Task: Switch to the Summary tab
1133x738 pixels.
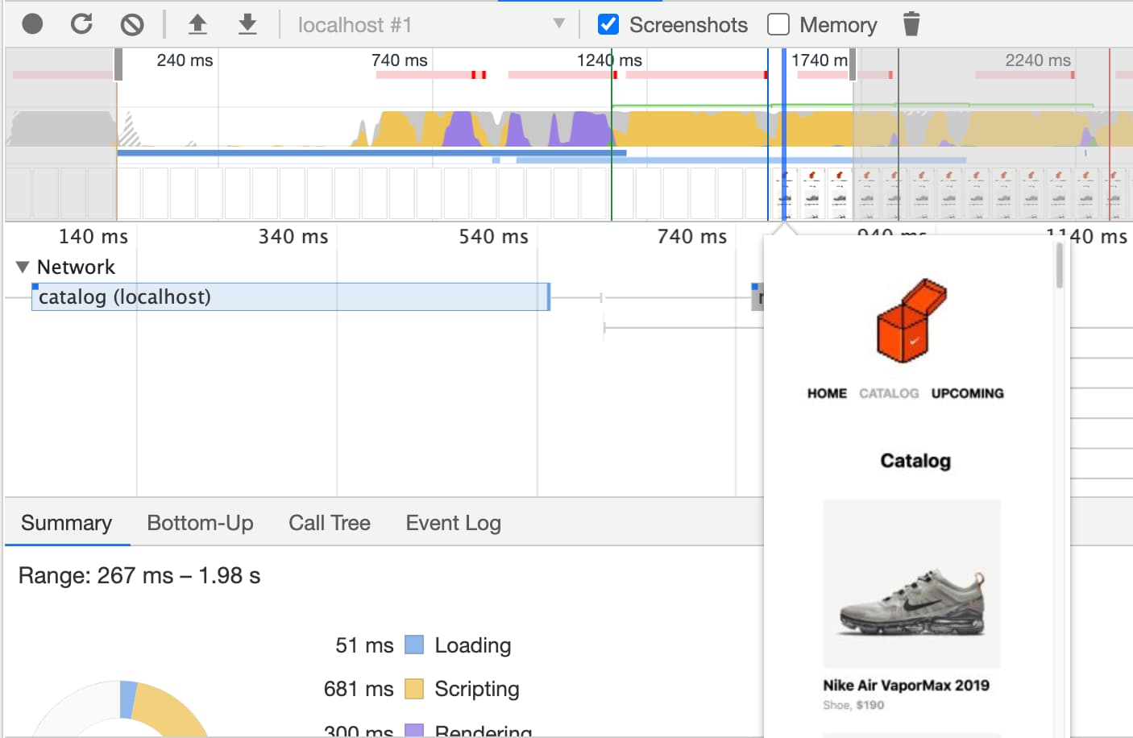Action: [x=67, y=523]
